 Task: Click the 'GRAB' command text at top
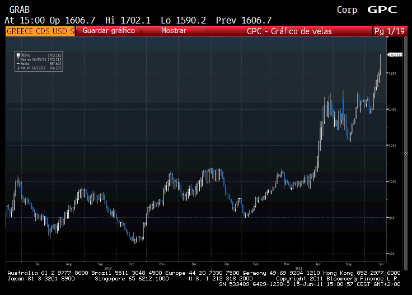coord(20,10)
